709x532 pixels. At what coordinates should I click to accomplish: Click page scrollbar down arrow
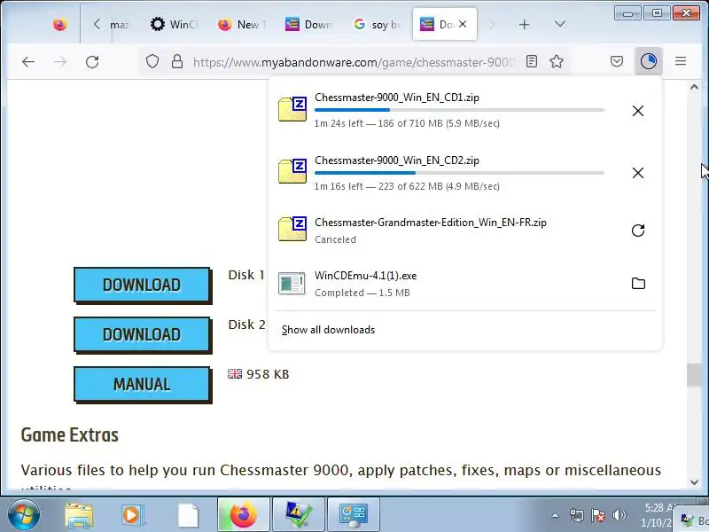pos(694,482)
